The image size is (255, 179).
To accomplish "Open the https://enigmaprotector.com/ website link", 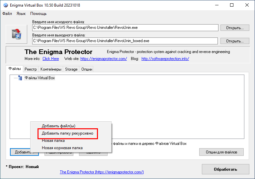I will [x=104, y=59].
